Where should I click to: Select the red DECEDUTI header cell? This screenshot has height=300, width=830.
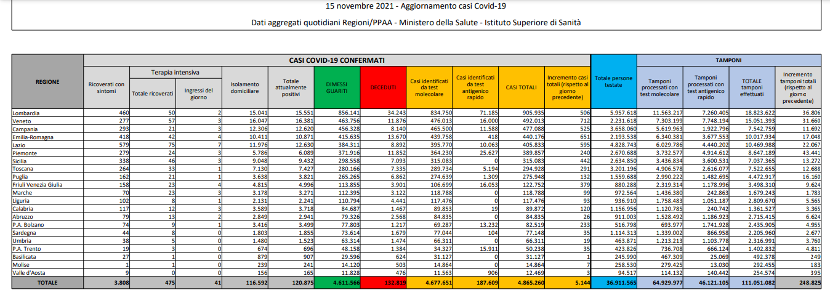click(x=382, y=88)
